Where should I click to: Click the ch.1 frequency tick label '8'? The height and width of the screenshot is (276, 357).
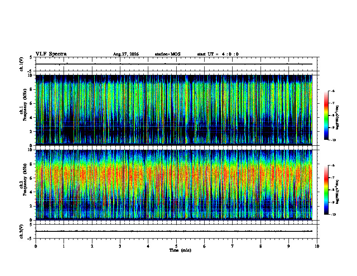[32, 89]
